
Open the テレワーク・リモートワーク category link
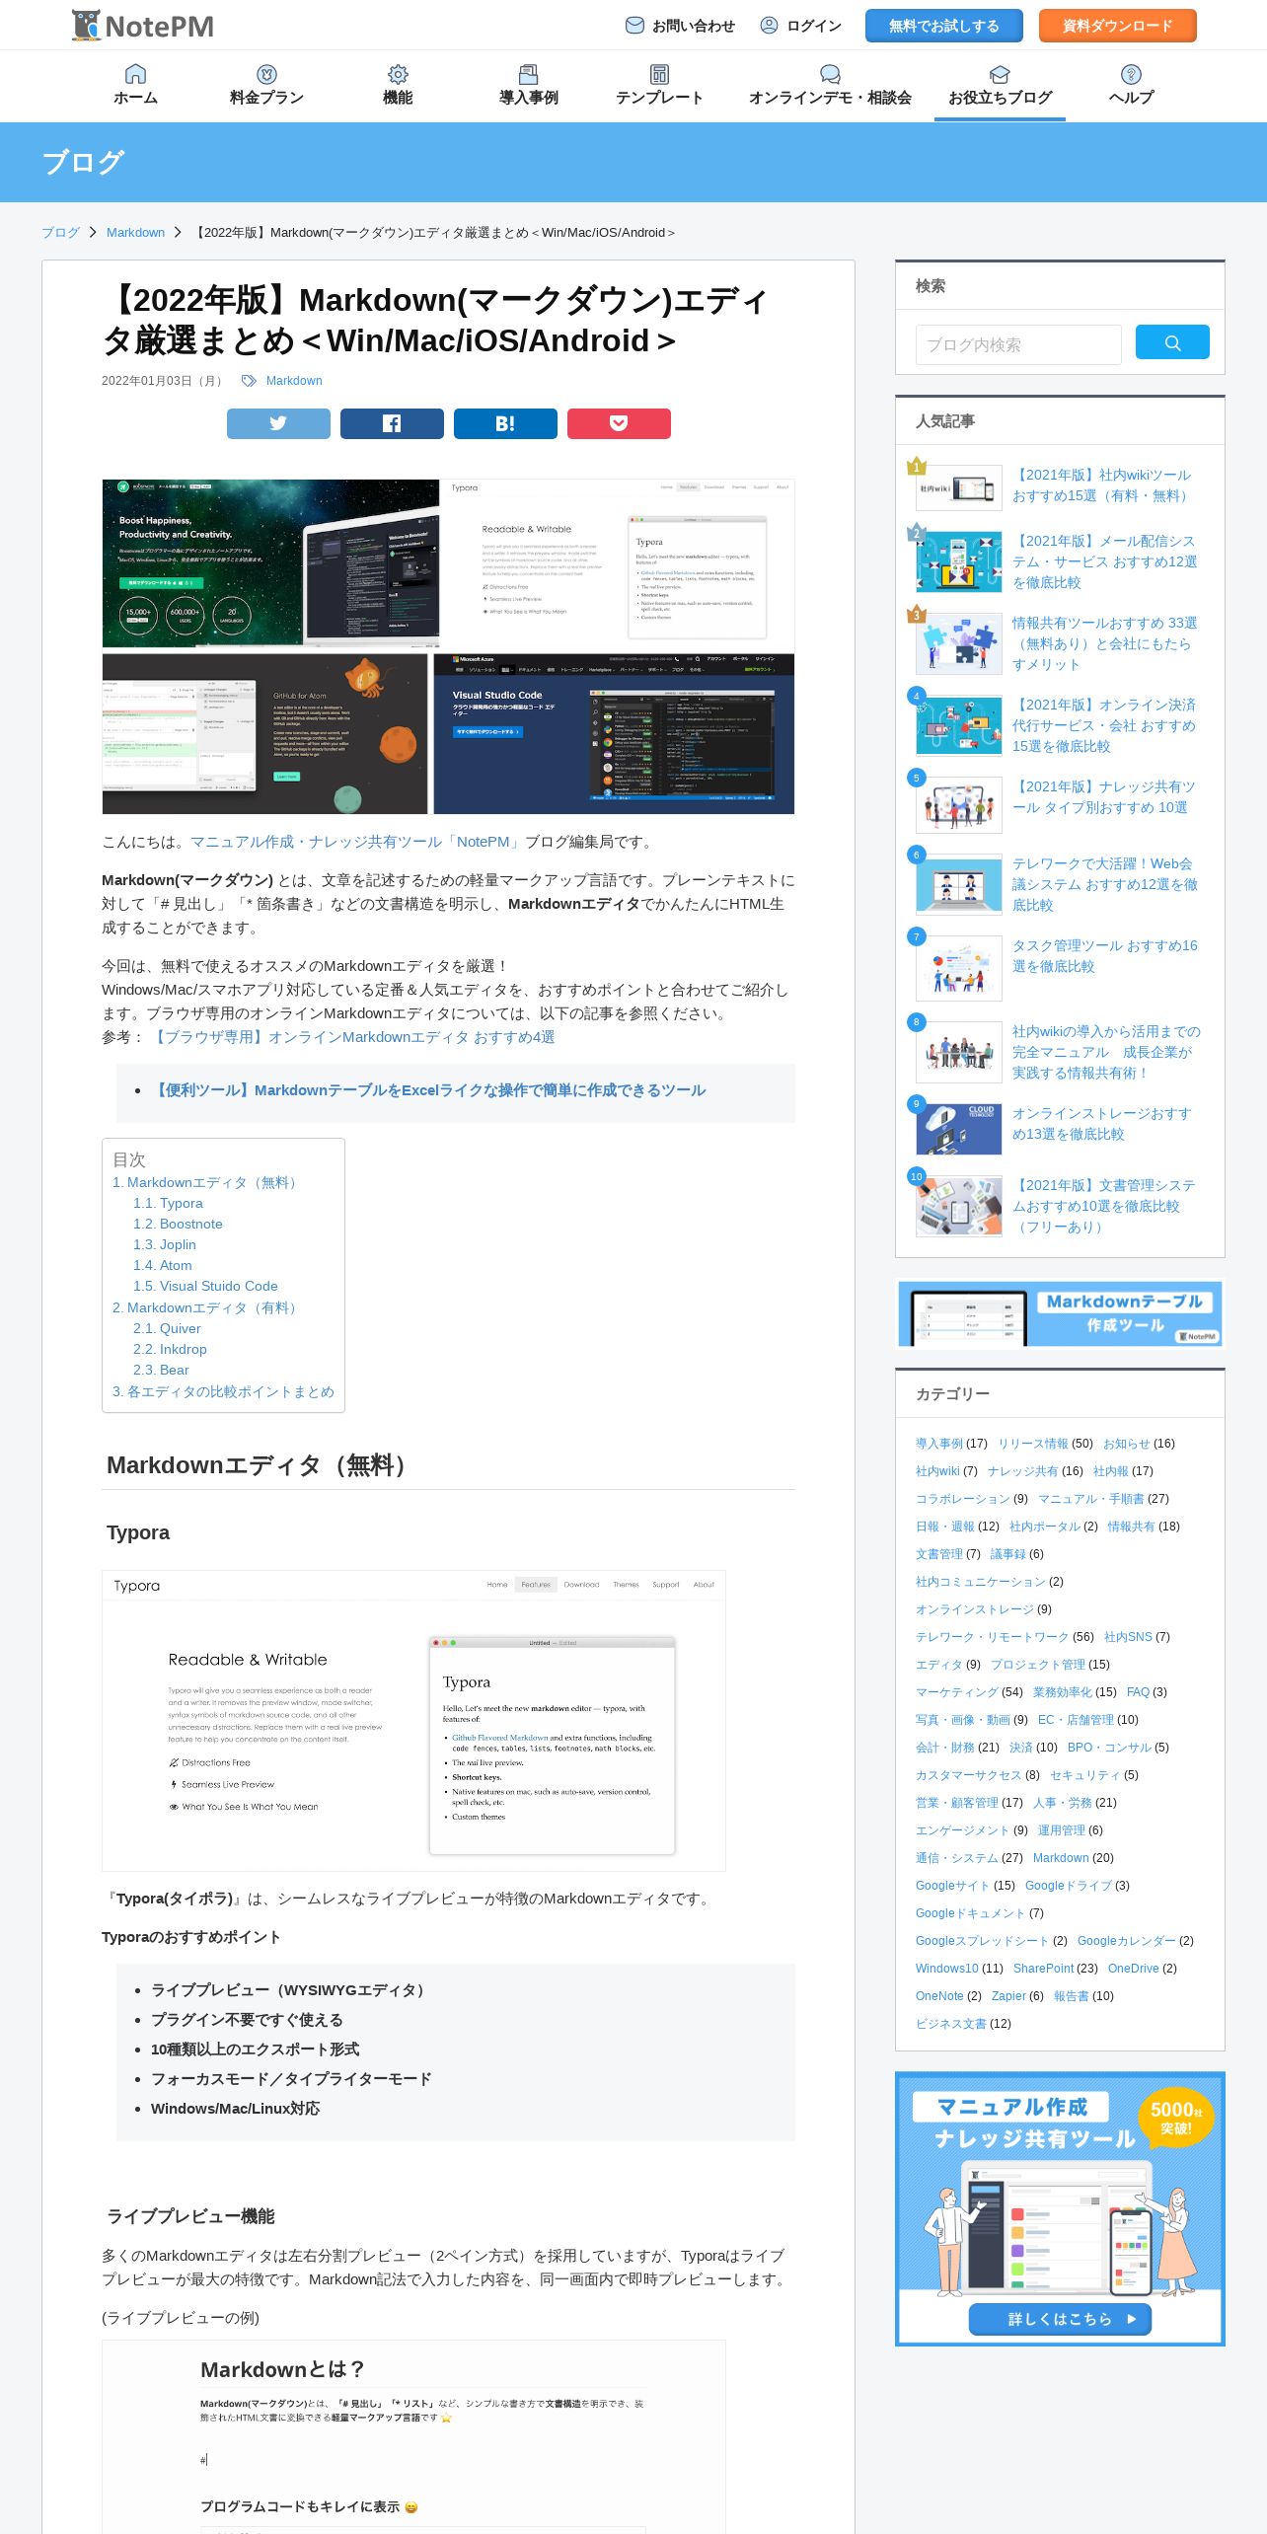click(x=992, y=1637)
